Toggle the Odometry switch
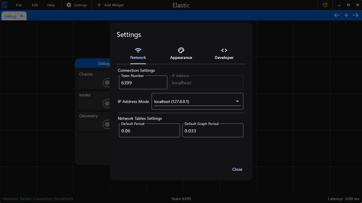362x203 pixels. (107, 124)
